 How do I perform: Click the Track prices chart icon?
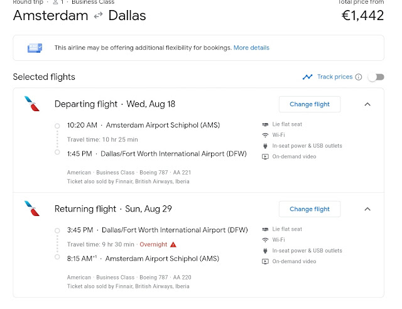[307, 77]
